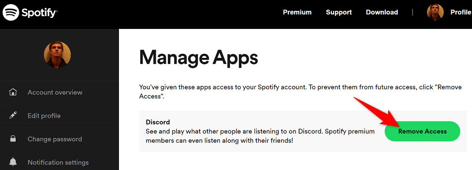Click the bell icon for notifications
This screenshot has width=472, height=170.
point(13,162)
